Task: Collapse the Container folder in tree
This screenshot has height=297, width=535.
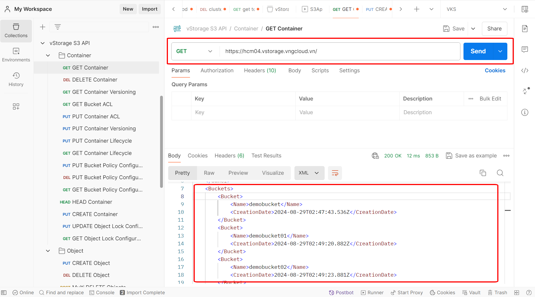Action: pyautogui.click(x=48, y=56)
